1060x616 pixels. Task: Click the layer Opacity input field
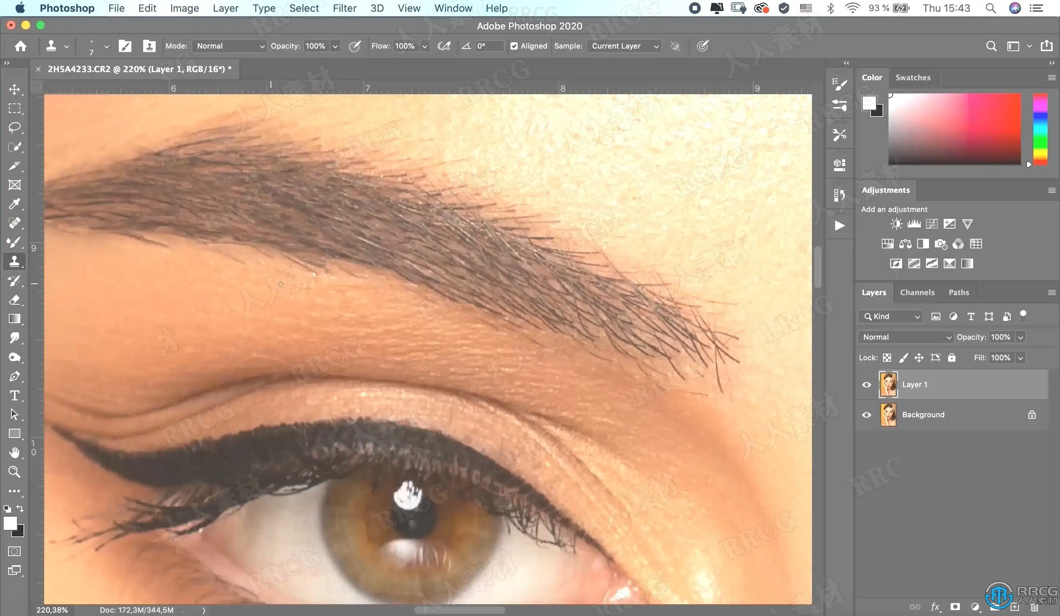[x=1001, y=337]
